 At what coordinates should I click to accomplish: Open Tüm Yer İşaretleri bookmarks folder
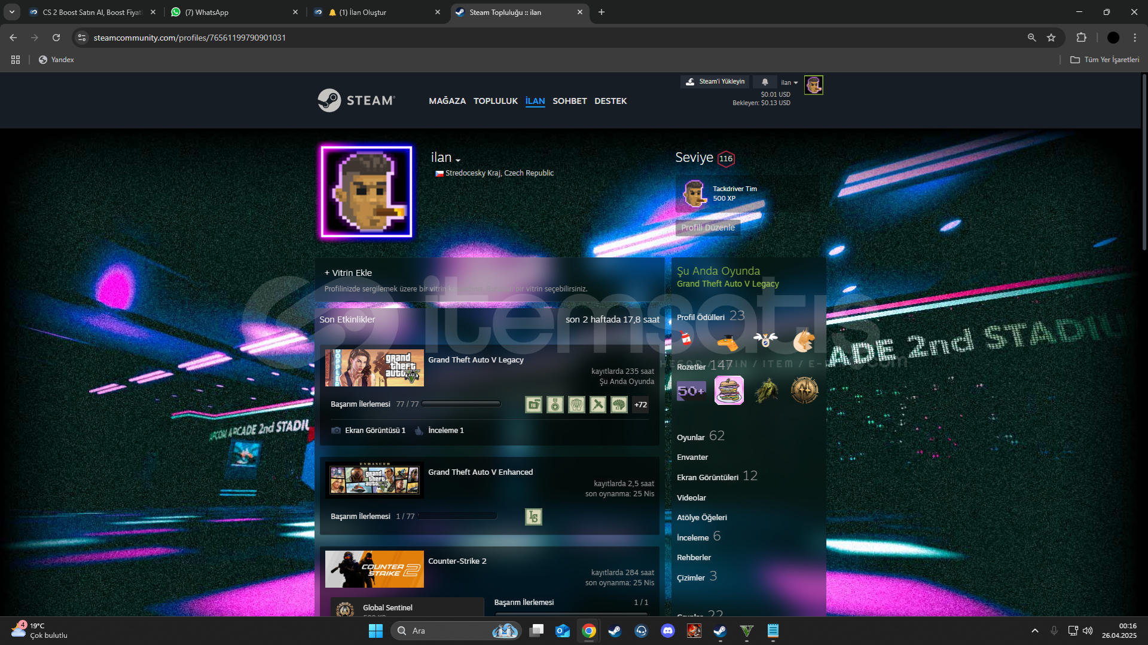click(x=1104, y=60)
